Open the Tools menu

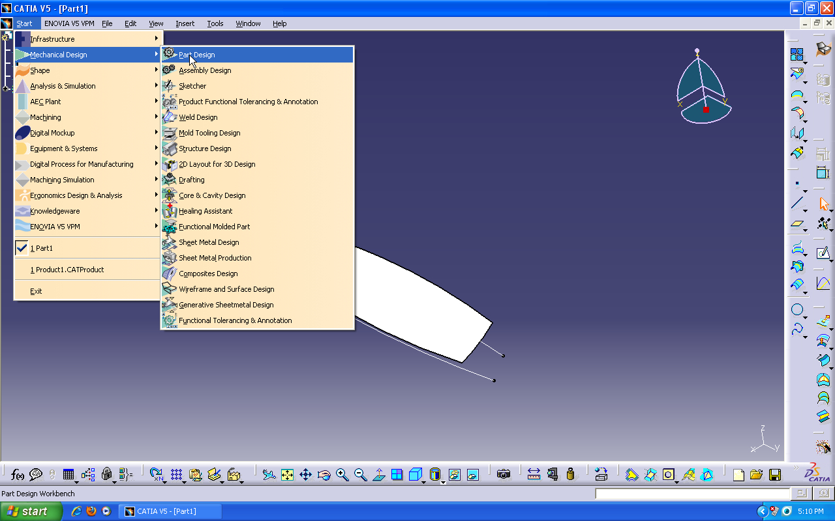click(x=215, y=23)
